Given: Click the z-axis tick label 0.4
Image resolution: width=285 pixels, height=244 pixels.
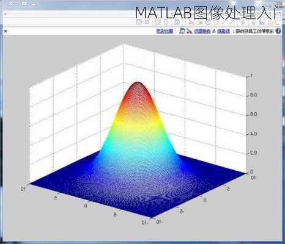Looking at the screenshot, I should pyautogui.click(x=253, y=134).
